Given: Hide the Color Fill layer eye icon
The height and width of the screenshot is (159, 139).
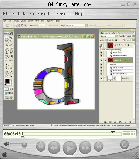Looking at the screenshot, I should click(x=101, y=78).
